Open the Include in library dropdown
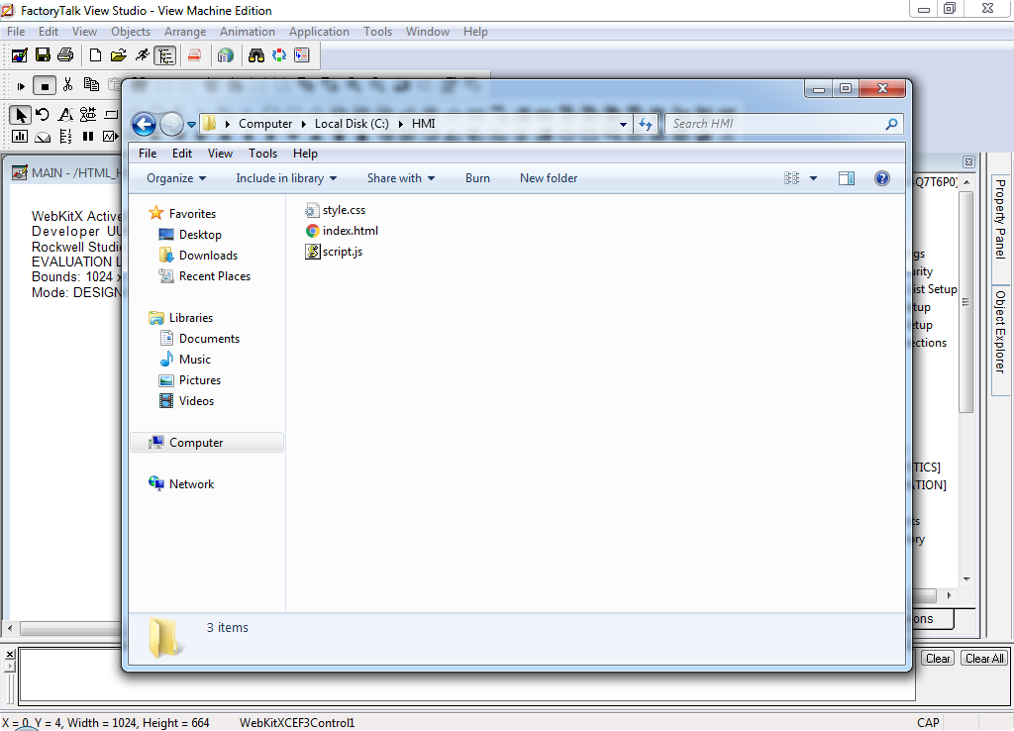The width and height of the screenshot is (1014, 731). pyautogui.click(x=286, y=178)
